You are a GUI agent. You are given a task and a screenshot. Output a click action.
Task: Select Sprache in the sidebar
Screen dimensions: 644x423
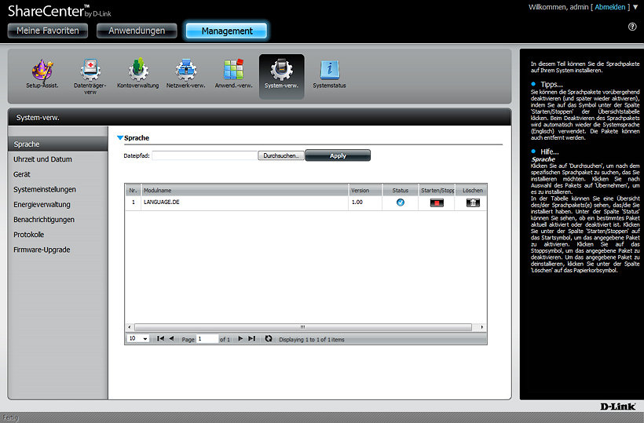pos(58,144)
